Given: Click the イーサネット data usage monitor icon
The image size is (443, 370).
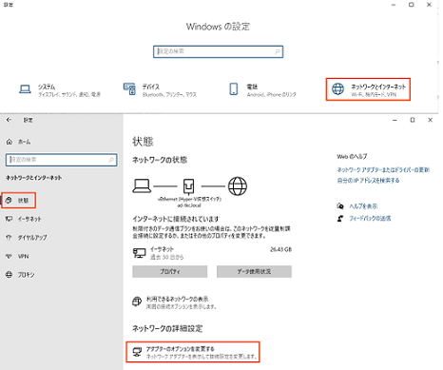Looking at the screenshot, I should pyautogui.click(x=140, y=253).
